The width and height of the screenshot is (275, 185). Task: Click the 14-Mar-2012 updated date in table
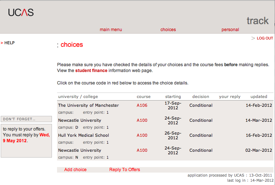(259, 120)
